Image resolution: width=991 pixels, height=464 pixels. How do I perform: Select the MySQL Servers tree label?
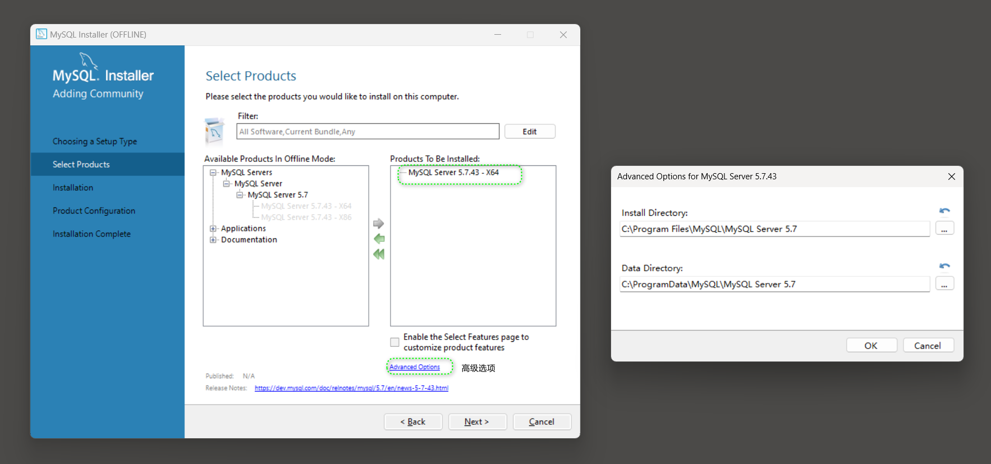(x=247, y=173)
